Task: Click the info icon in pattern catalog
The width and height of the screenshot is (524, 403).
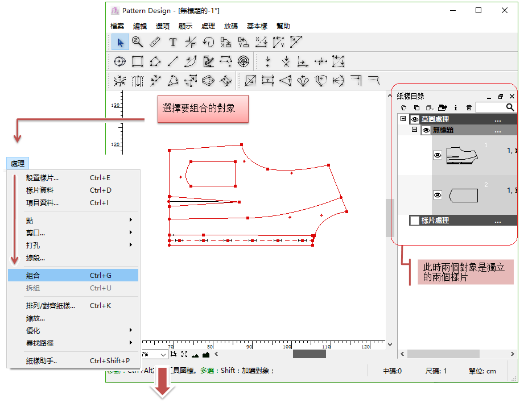Action: pyautogui.click(x=456, y=107)
